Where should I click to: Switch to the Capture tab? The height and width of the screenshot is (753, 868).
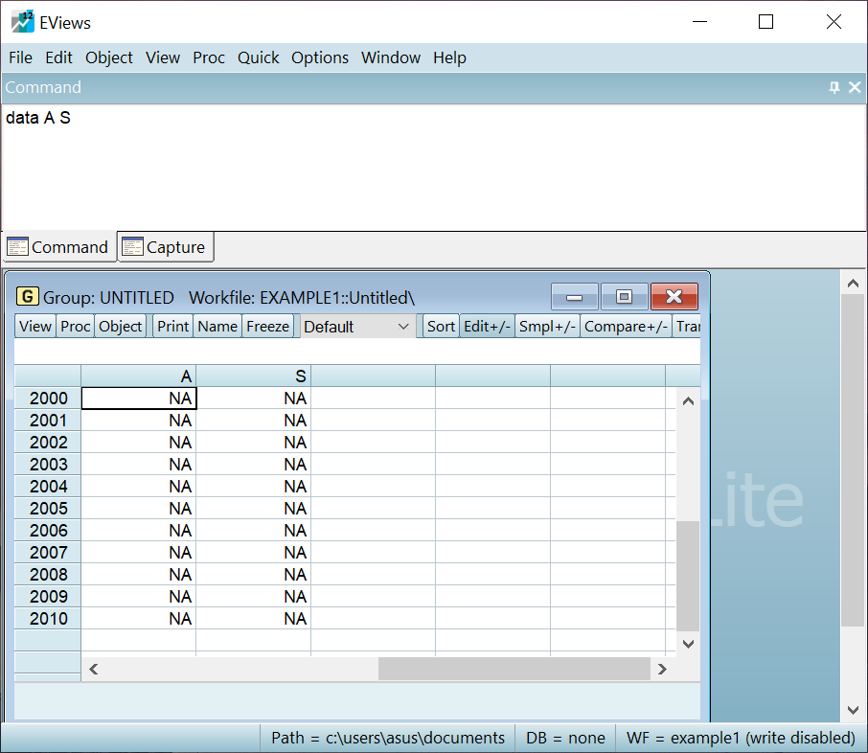click(165, 247)
